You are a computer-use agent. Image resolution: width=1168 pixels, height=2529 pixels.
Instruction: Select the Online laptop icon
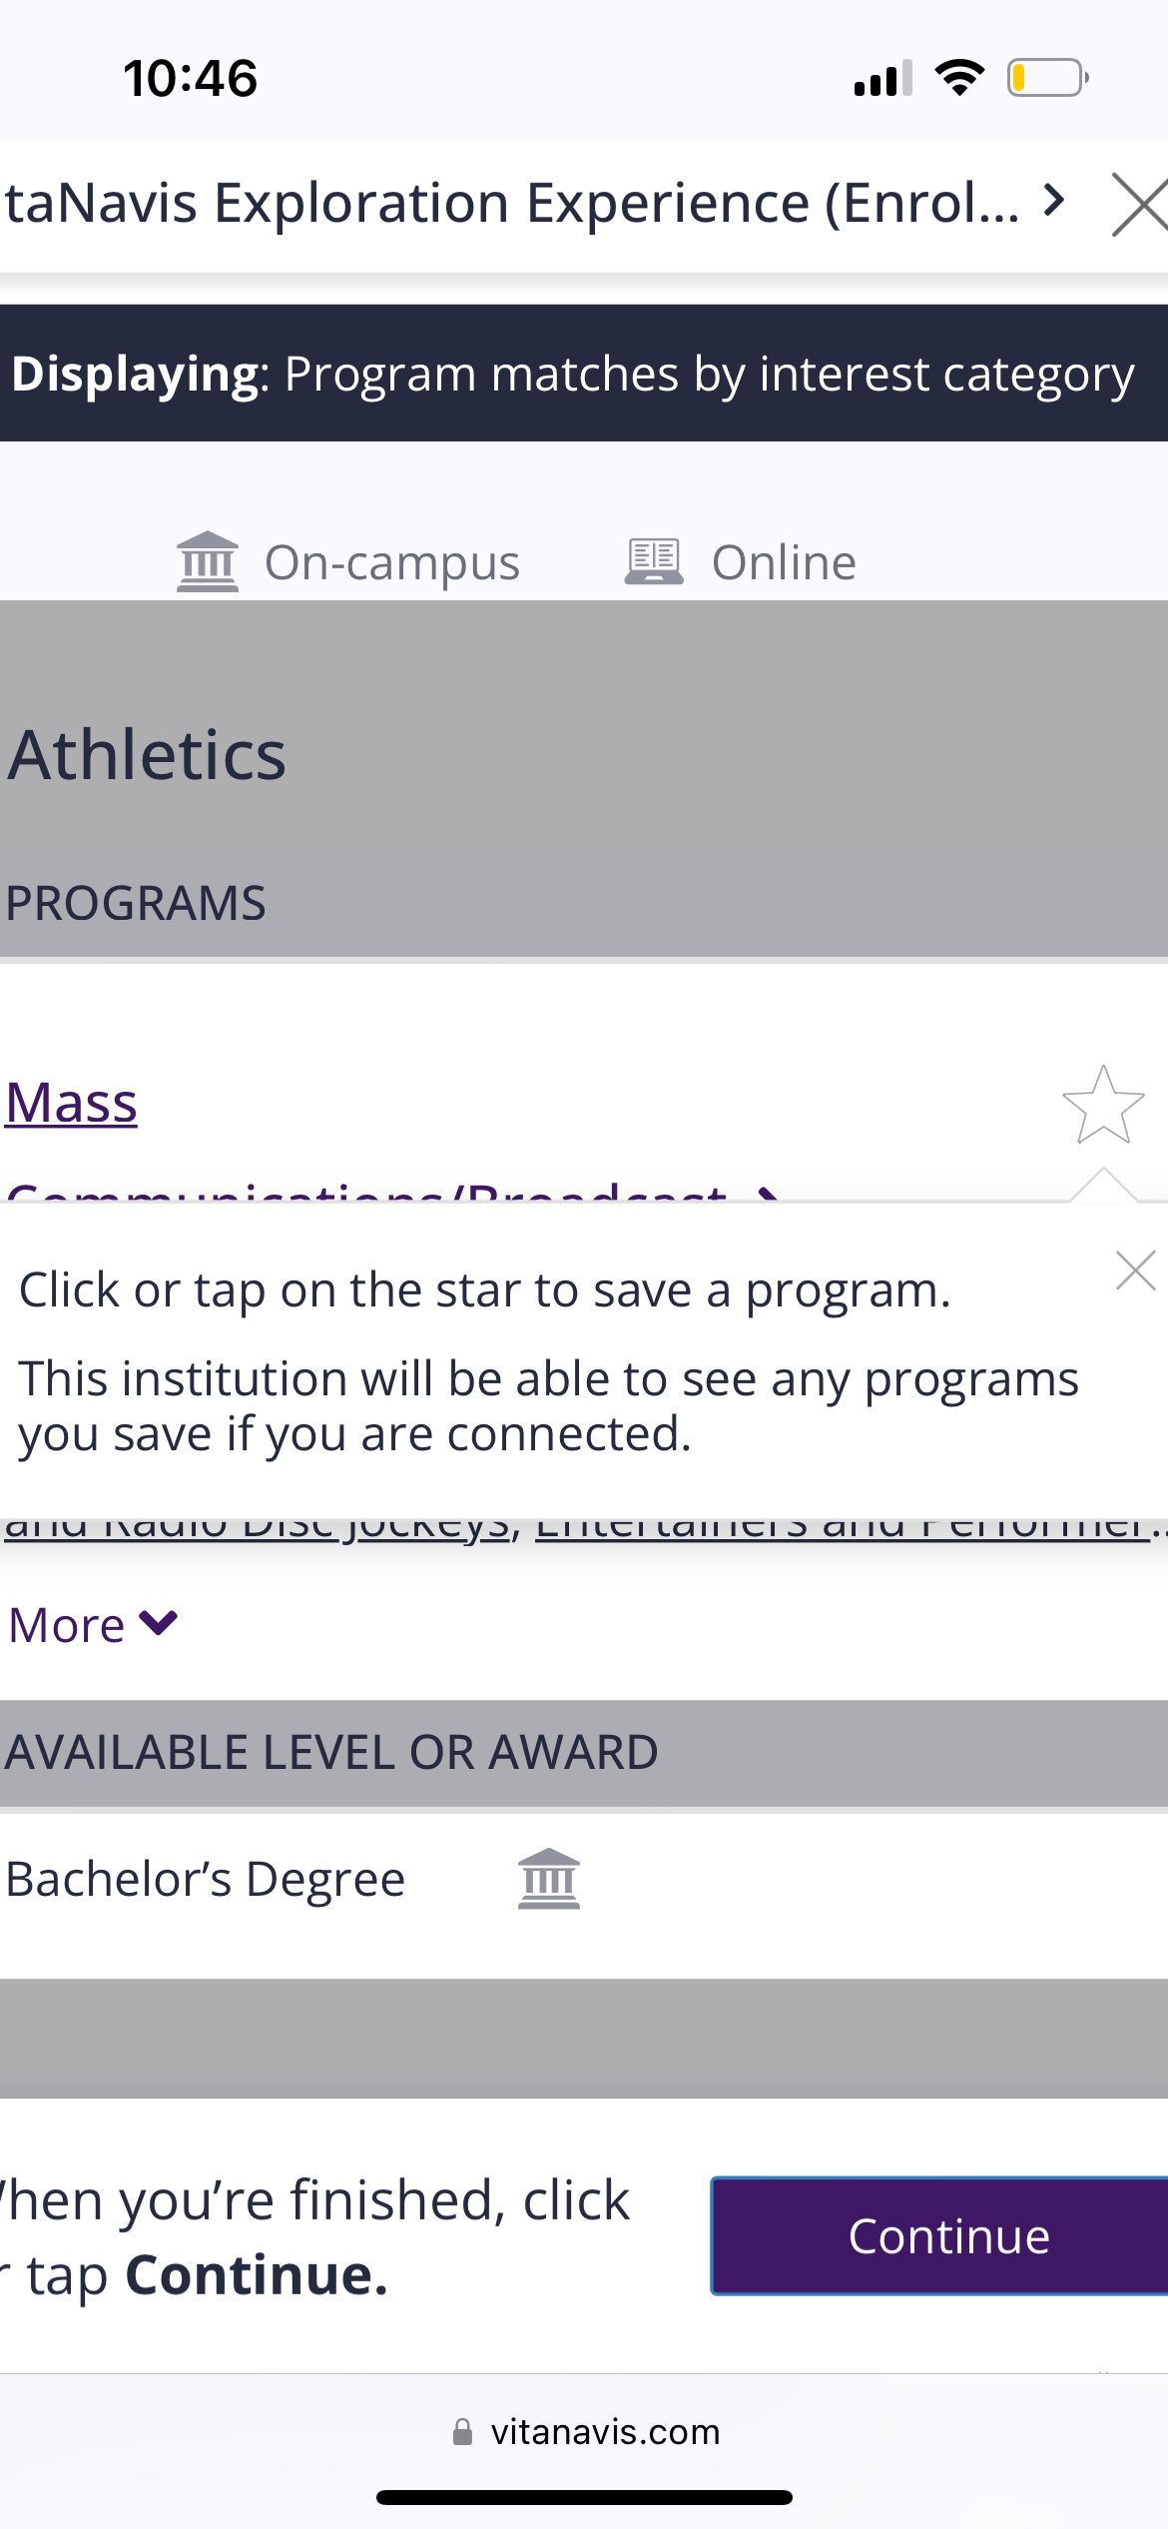point(654,561)
